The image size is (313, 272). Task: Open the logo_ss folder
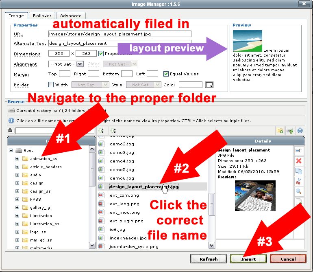[38, 232]
